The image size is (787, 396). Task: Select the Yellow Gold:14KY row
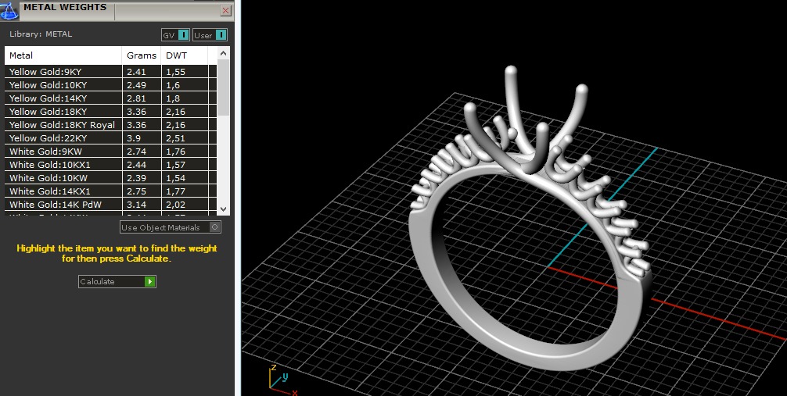click(x=111, y=98)
